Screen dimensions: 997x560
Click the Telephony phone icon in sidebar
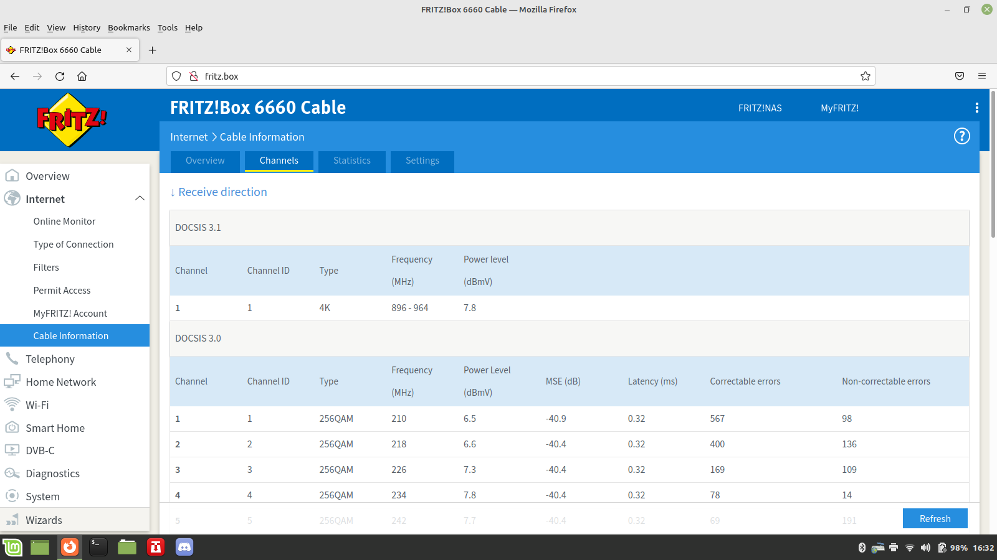[12, 358]
